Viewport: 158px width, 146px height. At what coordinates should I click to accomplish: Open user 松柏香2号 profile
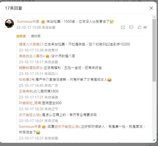click(x=27, y=79)
